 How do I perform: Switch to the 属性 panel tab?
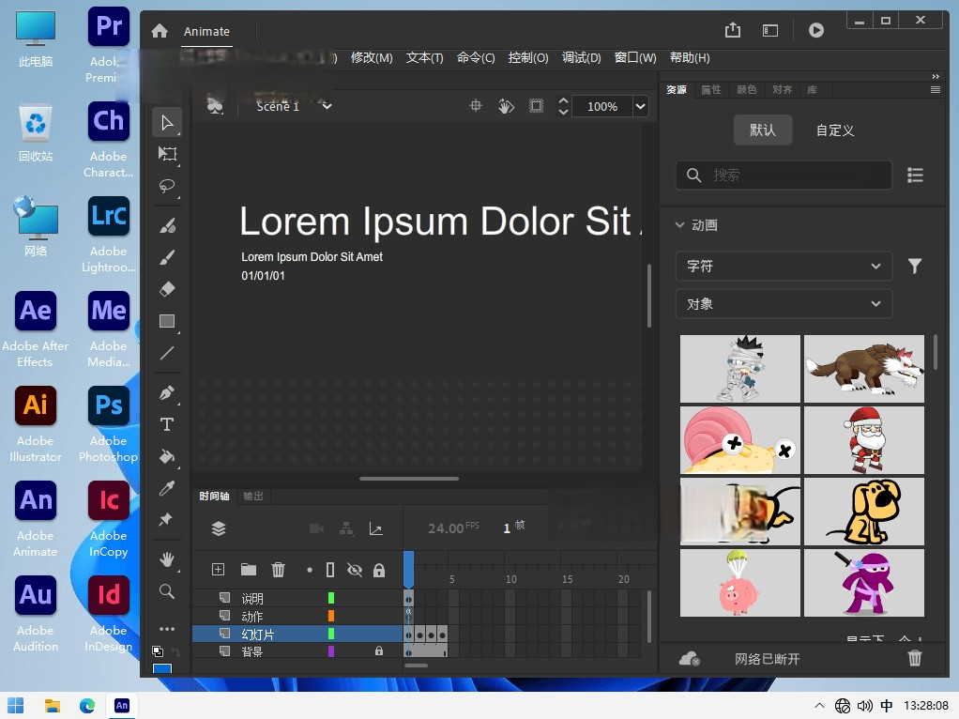pos(711,90)
